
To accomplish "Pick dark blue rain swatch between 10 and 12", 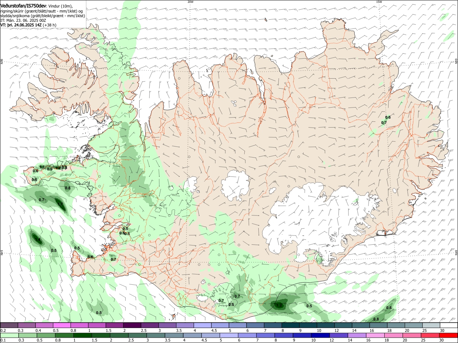I will (320, 335).
